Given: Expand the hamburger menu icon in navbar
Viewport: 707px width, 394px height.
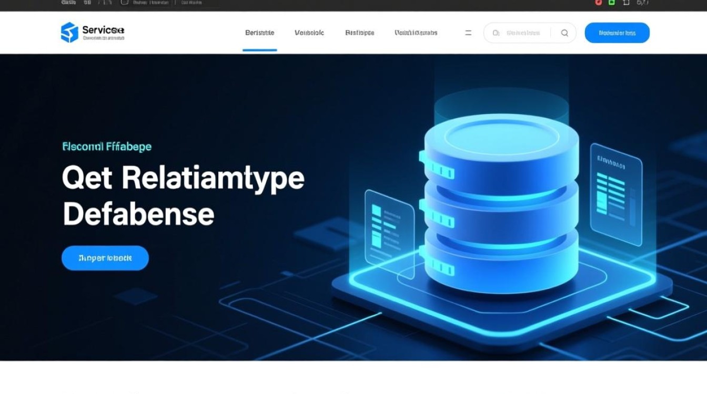Looking at the screenshot, I should [x=468, y=33].
